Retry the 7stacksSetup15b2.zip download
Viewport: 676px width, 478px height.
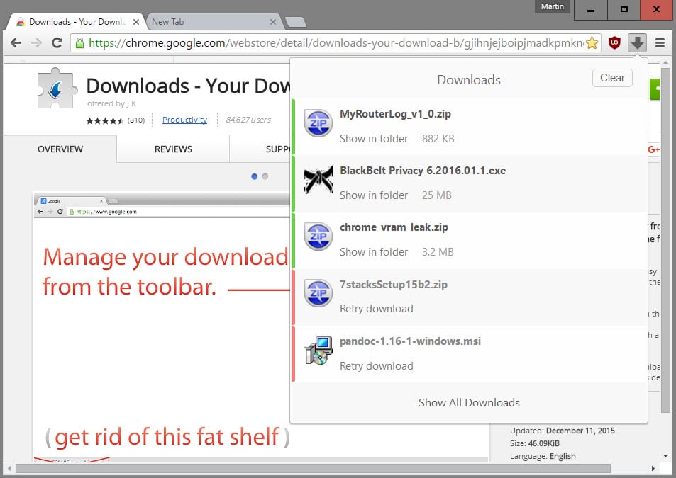376,309
